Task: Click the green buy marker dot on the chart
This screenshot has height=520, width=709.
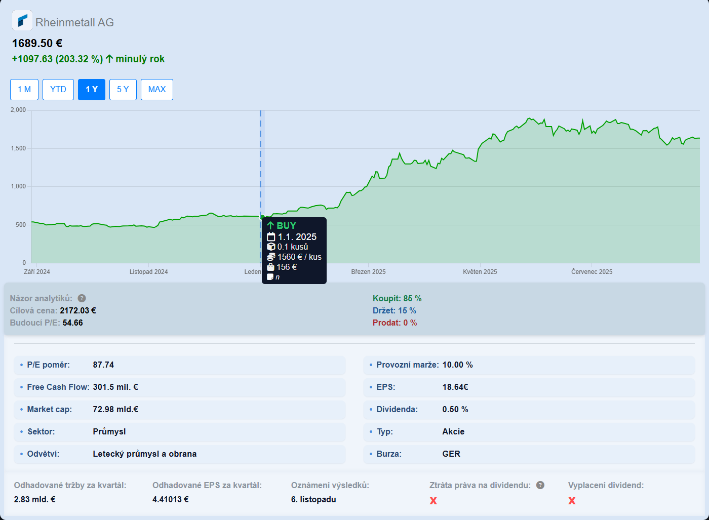Action: [262, 217]
